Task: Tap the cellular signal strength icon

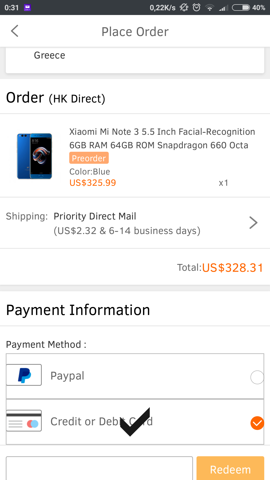Action: [223, 7]
